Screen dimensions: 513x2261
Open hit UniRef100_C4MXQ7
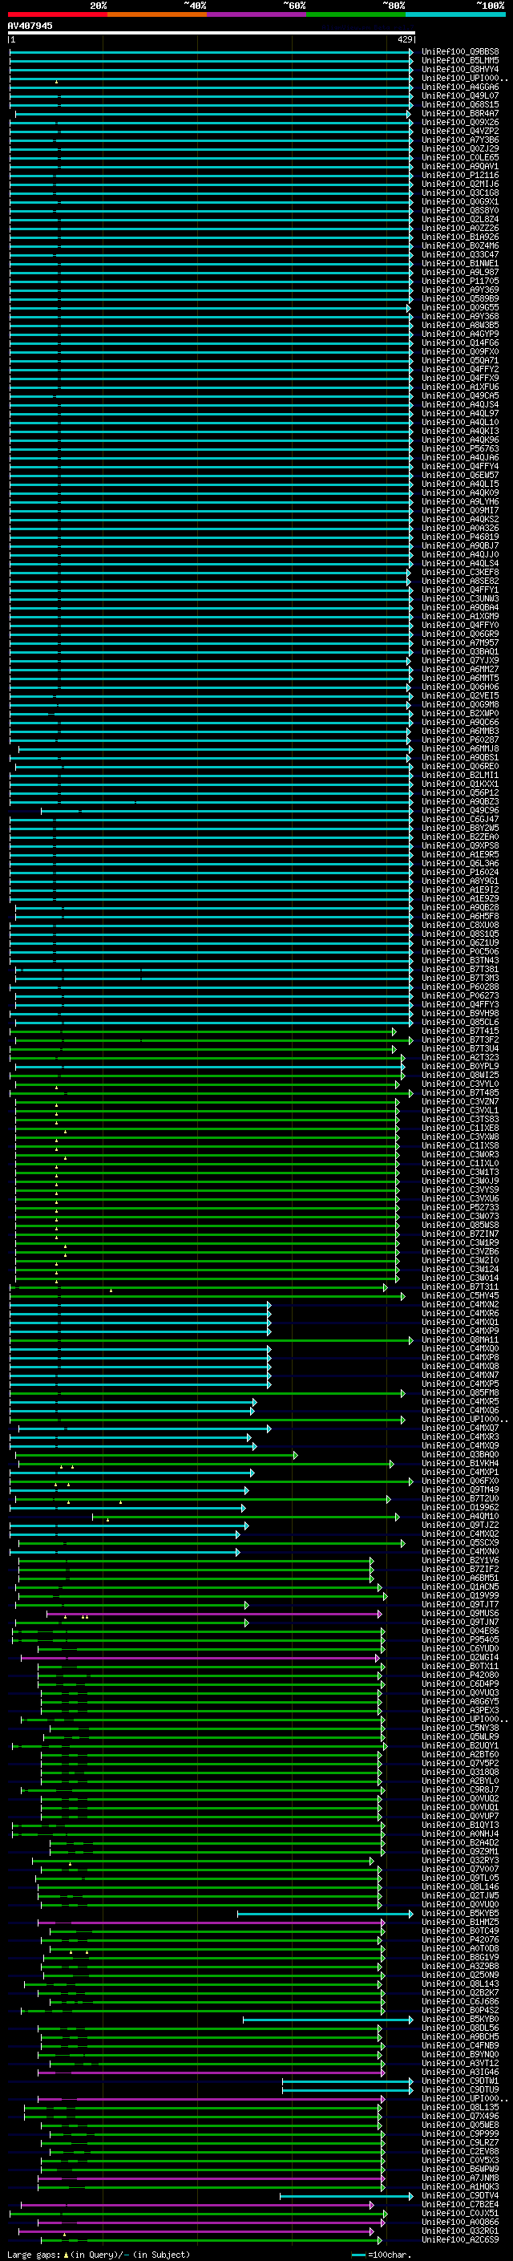460,1428
